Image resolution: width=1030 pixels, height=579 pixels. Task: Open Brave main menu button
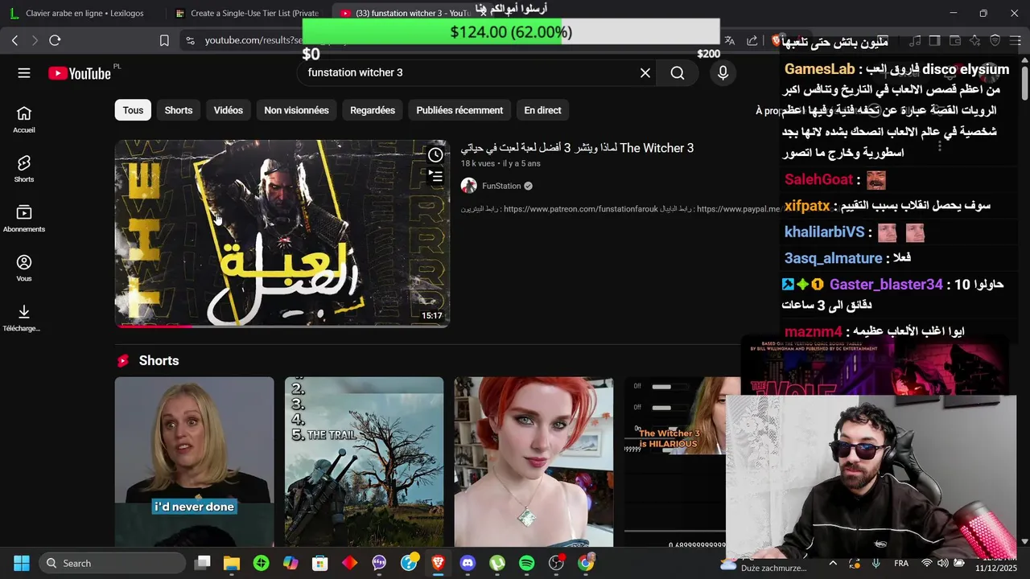pyautogui.click(x=1015, y=40)
